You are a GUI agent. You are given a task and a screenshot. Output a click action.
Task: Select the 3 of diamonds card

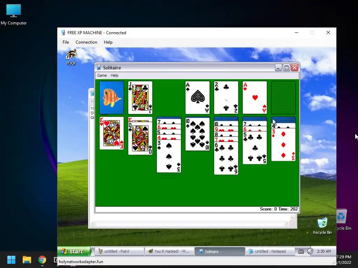[283, 145]
